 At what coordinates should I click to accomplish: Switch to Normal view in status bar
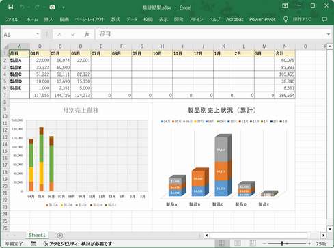[222, 243]
